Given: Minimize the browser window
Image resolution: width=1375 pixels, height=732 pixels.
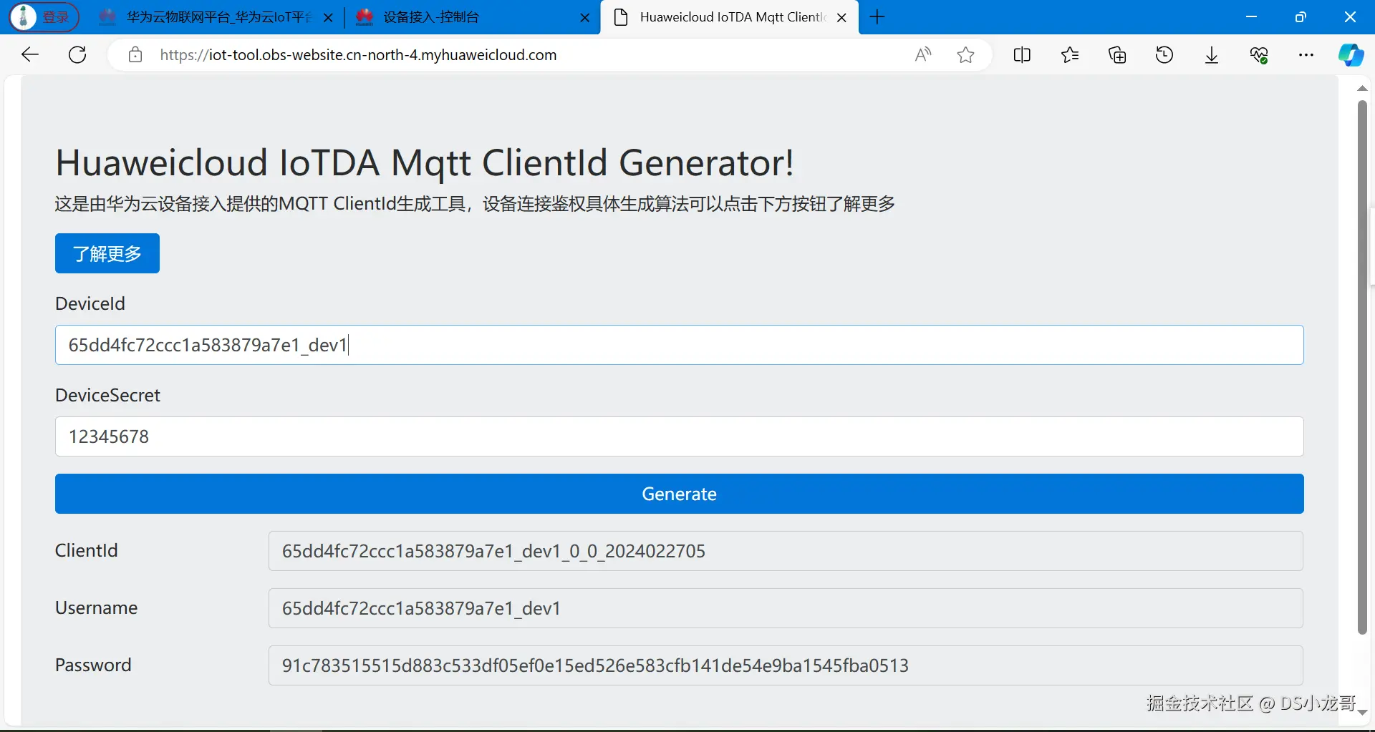Looking at the screenshot, I should [x=1252, y=17].
